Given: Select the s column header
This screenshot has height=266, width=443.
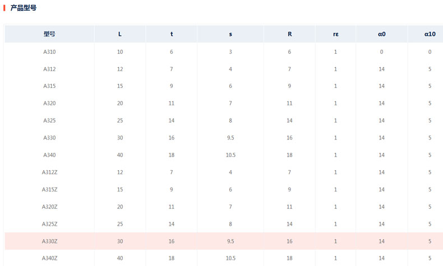Looking at the screenshot, I should click(x=230, y=34).
